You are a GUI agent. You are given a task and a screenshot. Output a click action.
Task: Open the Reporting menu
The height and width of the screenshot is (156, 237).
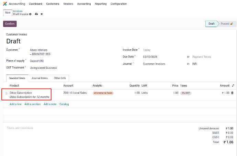coord(101,4)
